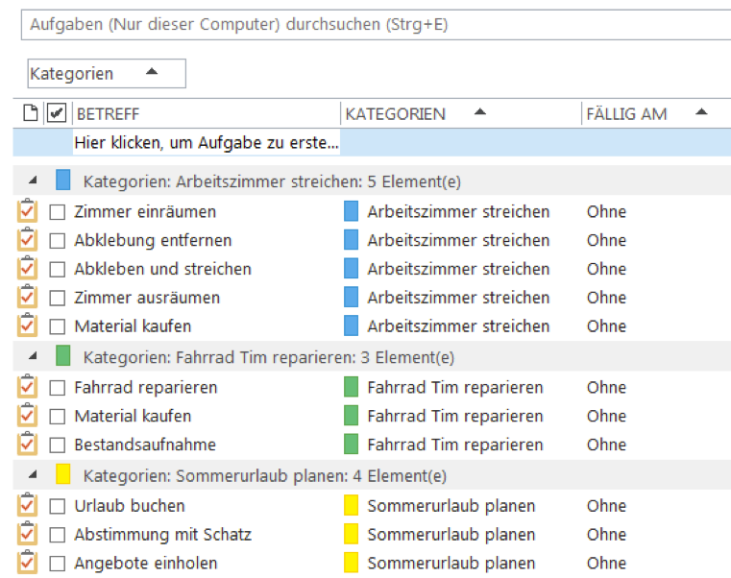Select the task icon beside Abstimmung mit Schatz
Image resolution: width=731 pixels, height=578 pixels.
[27, 534]
